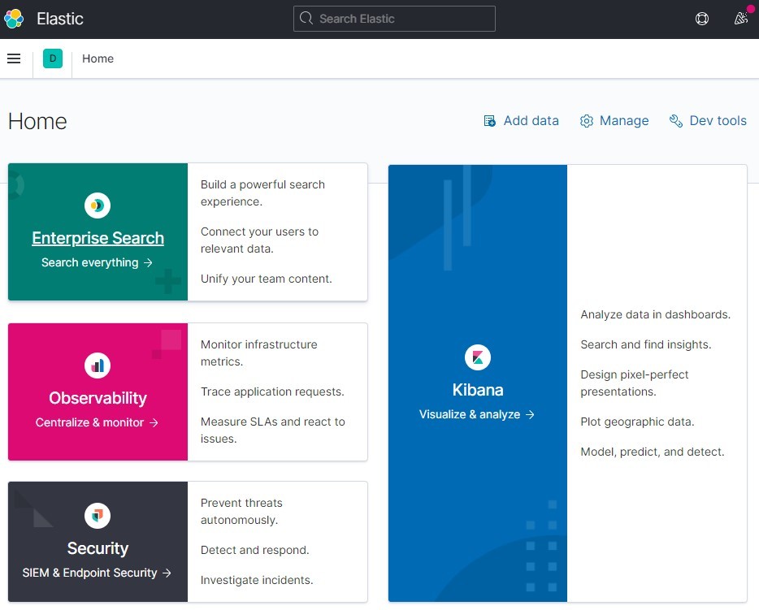Open the newsfeed party popper icon
759x610 pixels.
[x=740, y=19]
